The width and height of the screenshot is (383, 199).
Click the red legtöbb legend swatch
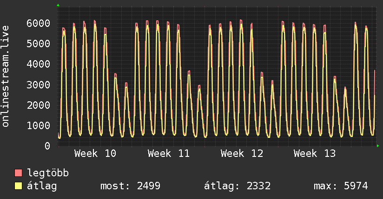point(19,173)
